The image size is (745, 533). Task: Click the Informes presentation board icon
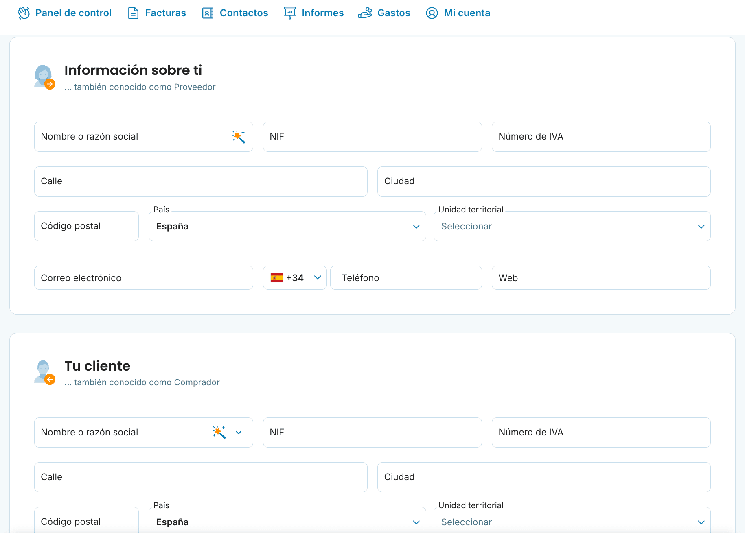pyautogui.click(x=290, y=13)
